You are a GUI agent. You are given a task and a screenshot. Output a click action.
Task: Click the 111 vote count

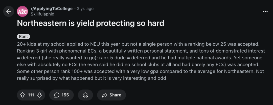(31, 95)
